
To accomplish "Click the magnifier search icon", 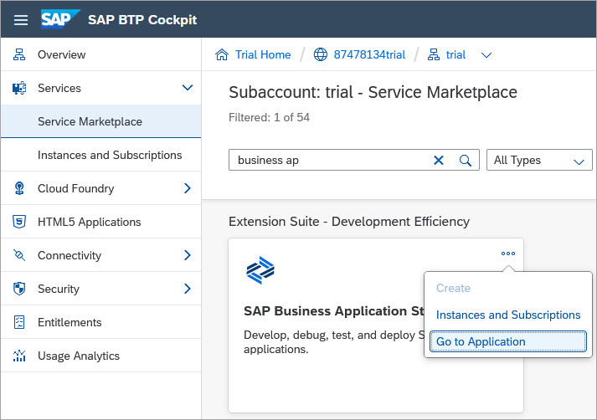I will (466, 160).
